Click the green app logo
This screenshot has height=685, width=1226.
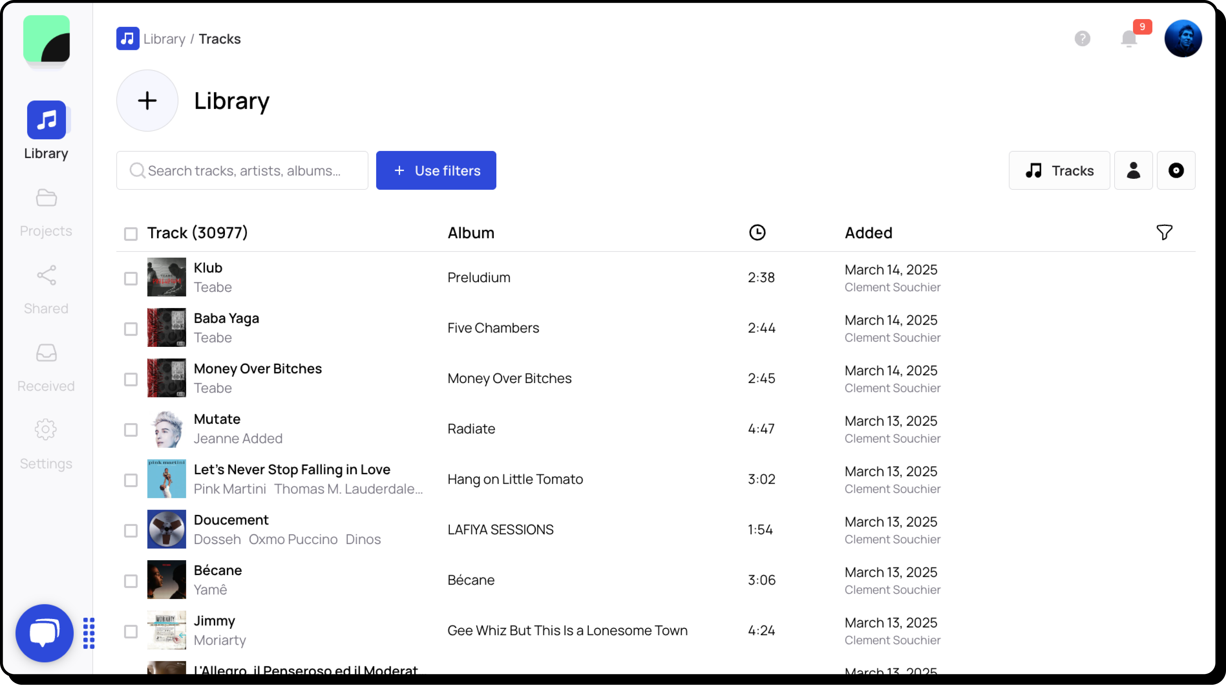pos(46,39)
